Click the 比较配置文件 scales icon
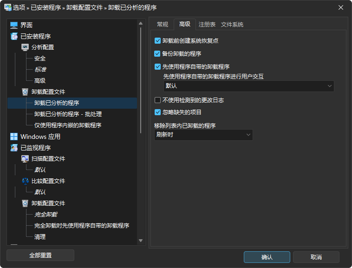 click(25, 181)
